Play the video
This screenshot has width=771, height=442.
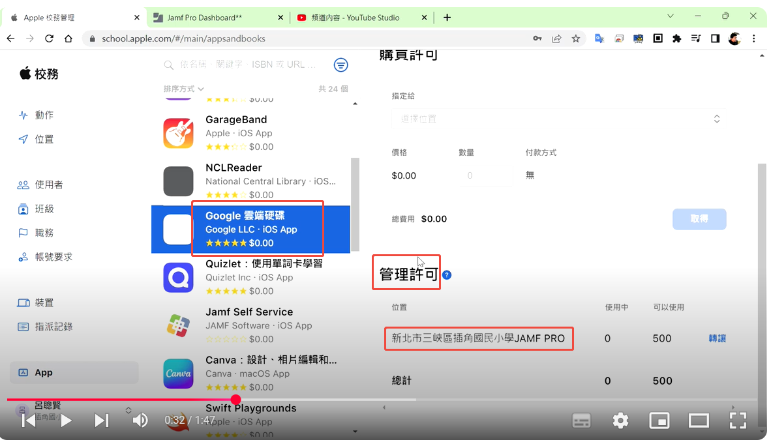(x=65, y=420)
